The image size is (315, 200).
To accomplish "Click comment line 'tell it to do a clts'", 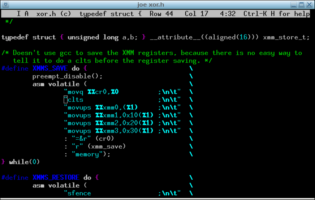I will click(x=113, y=61).
